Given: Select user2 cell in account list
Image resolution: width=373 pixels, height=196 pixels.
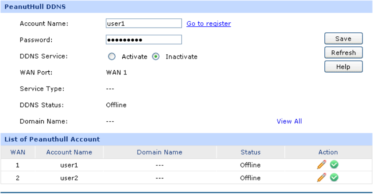Looking at the screenshot, I should 69,178.
